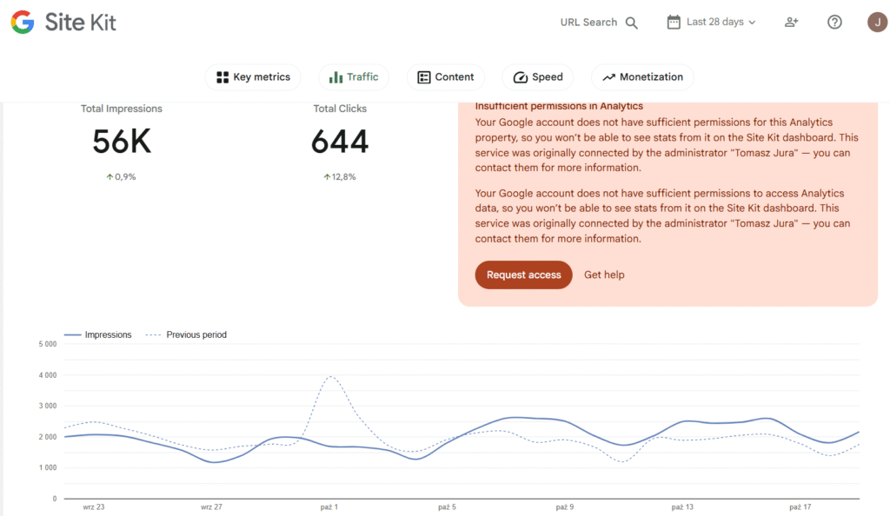This screenshot has width=890, height=516.
Task: Click the Speed gauge icon
Action: 521,77
